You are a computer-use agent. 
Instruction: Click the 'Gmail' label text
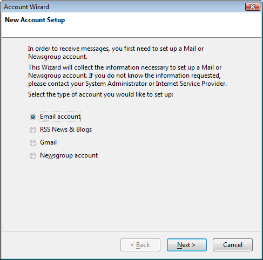click(48, 142)
